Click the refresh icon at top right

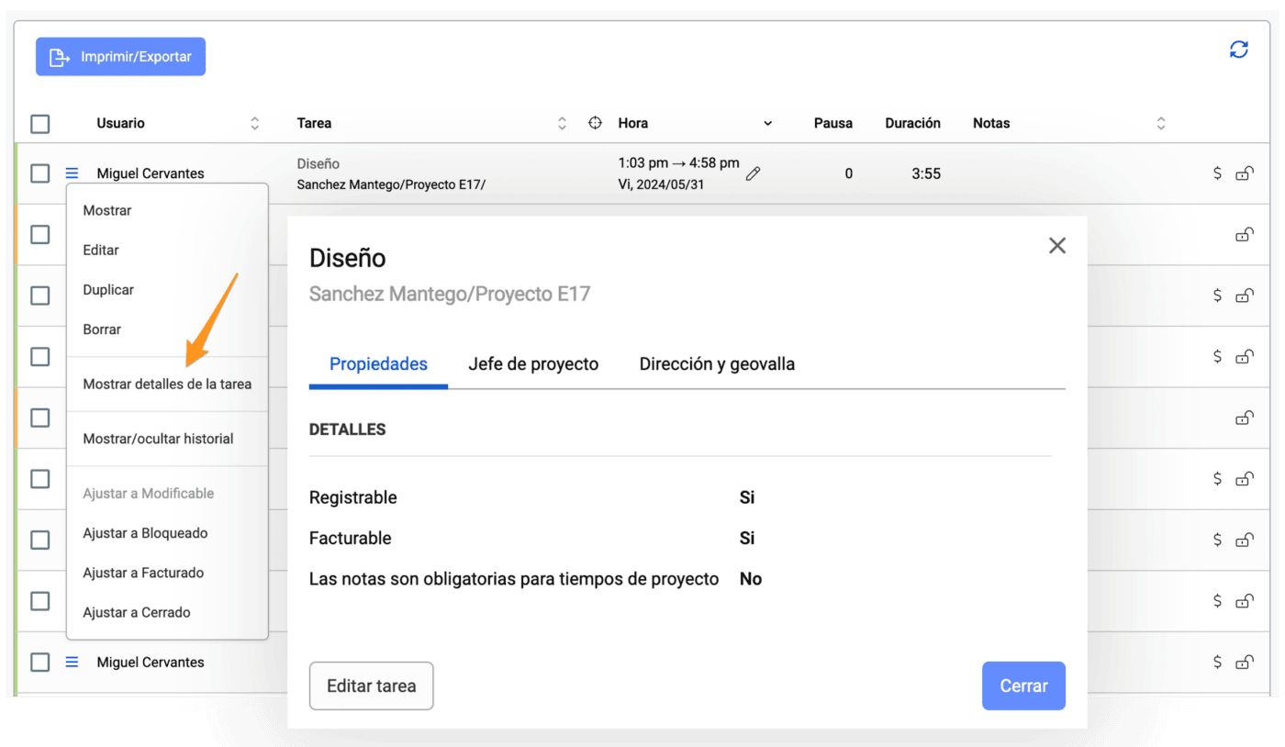coord(1239,50)
